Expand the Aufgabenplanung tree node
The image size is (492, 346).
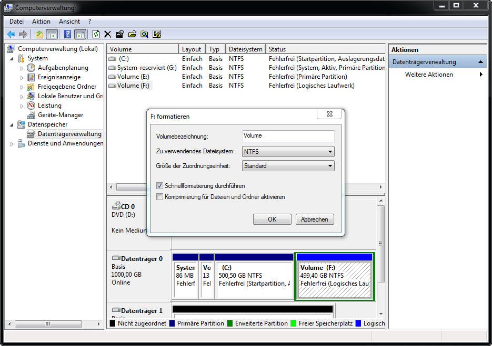tap(22, 68)
